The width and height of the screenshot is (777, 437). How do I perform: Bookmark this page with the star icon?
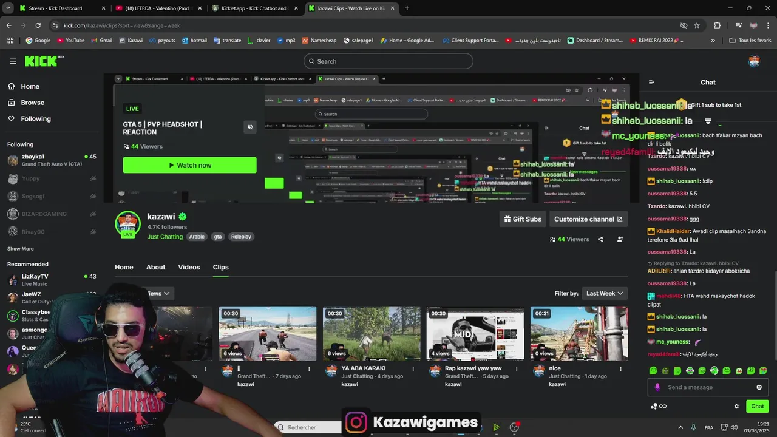[x=697, y=25]
